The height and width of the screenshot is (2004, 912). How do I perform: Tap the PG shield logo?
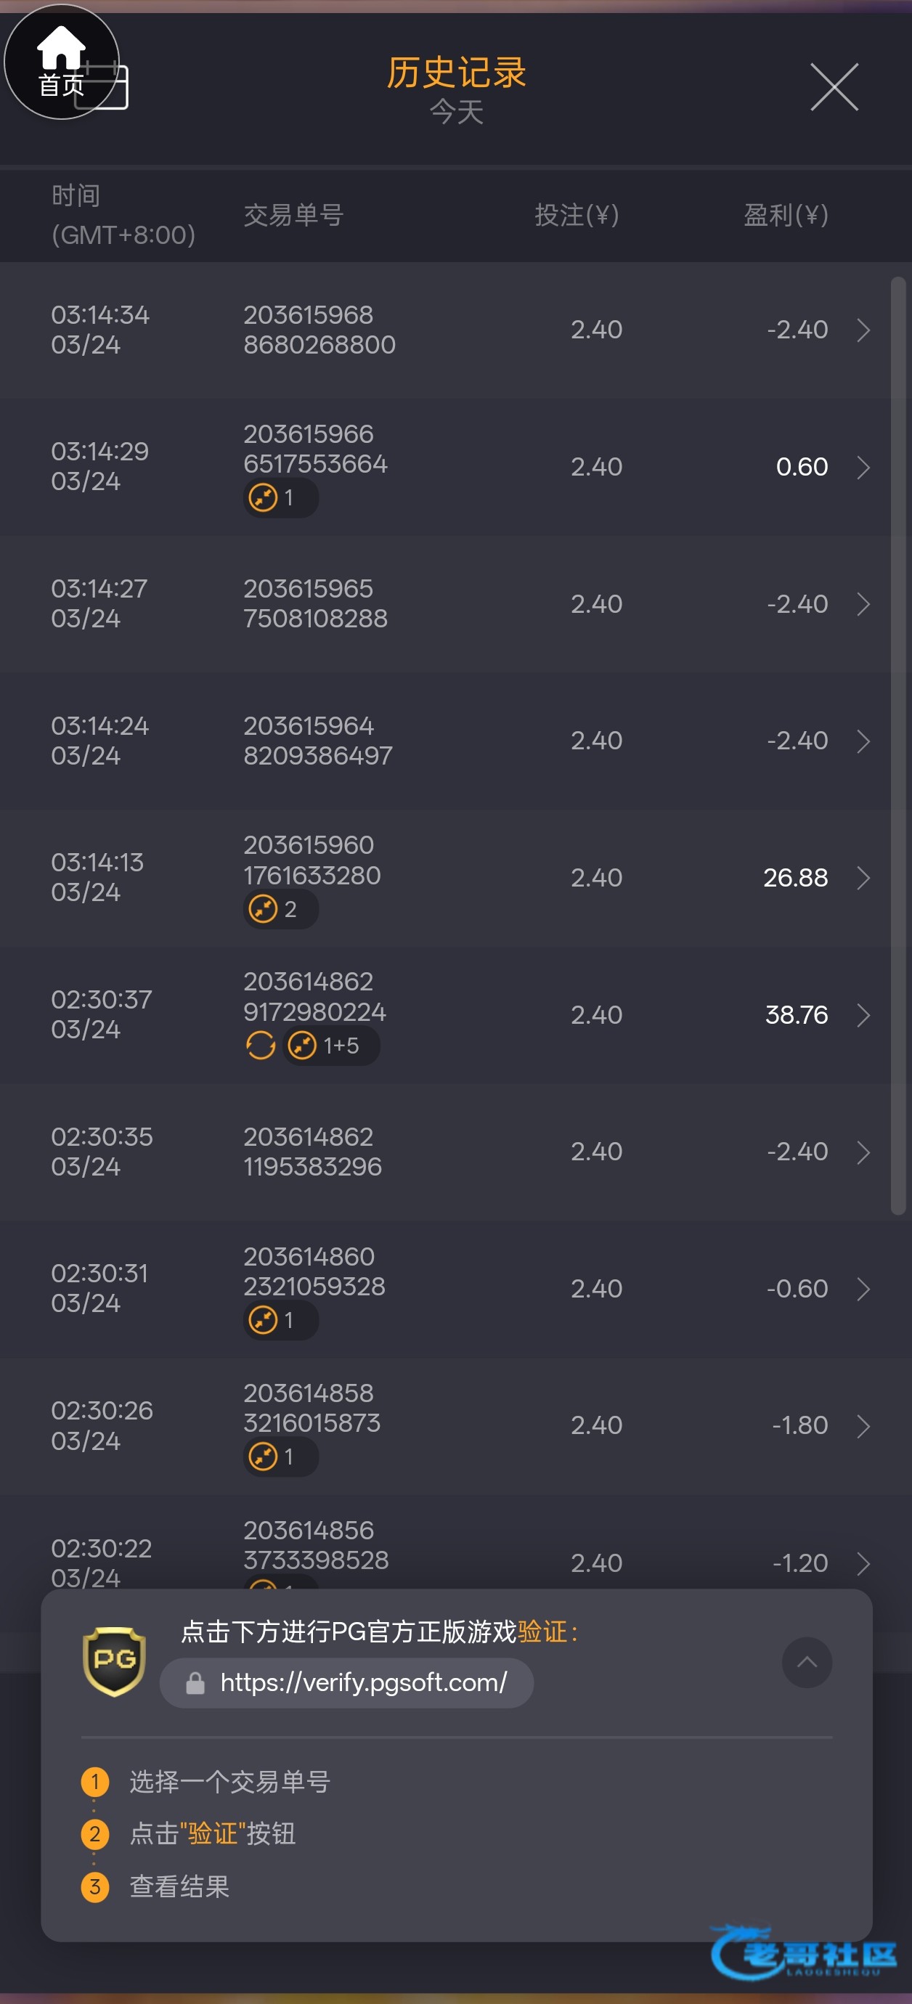click(x=113, y=1660)
